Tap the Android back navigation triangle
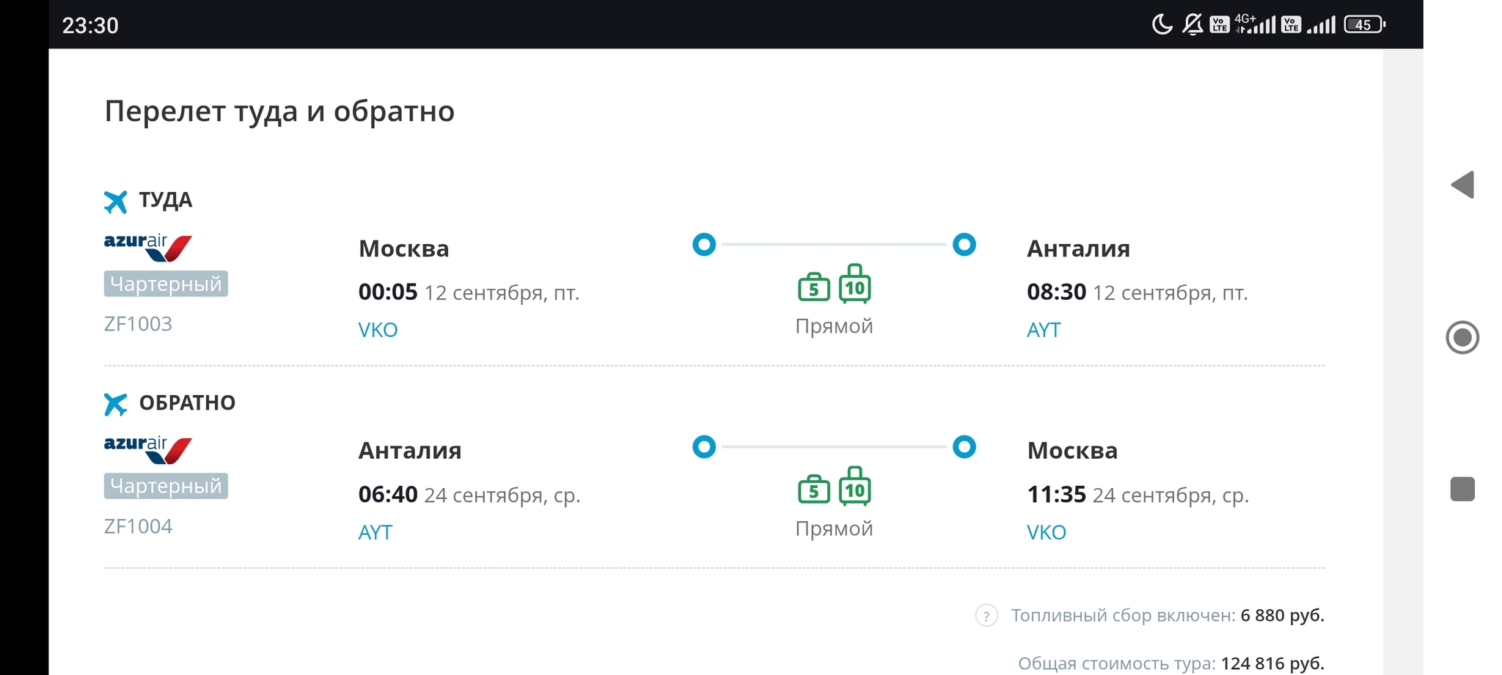The image size is (1502, 675). click(x=1462, y=185)
